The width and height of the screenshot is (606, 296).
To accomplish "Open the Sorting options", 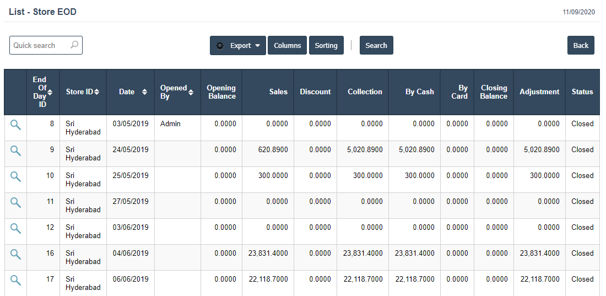I will tap(326, 46).
